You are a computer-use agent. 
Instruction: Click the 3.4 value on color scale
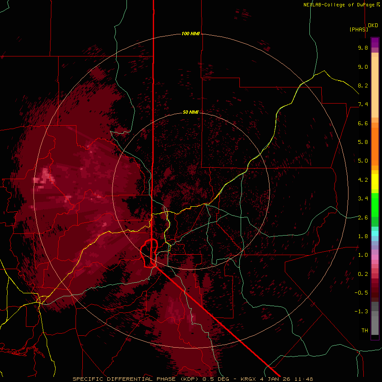tap(363, 199)
